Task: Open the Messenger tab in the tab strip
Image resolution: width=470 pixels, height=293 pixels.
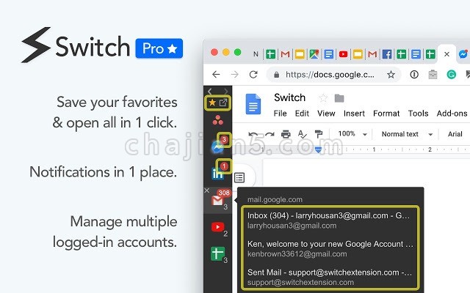Action: point(463,54)
